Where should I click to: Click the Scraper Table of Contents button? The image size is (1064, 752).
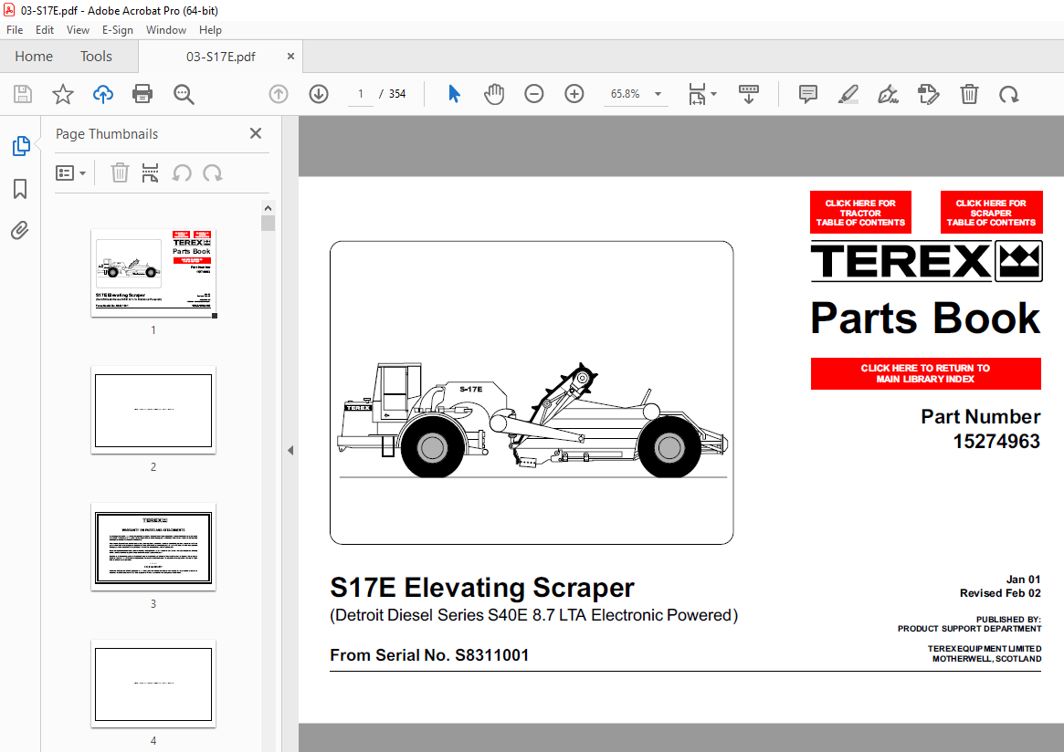point(992,213)
